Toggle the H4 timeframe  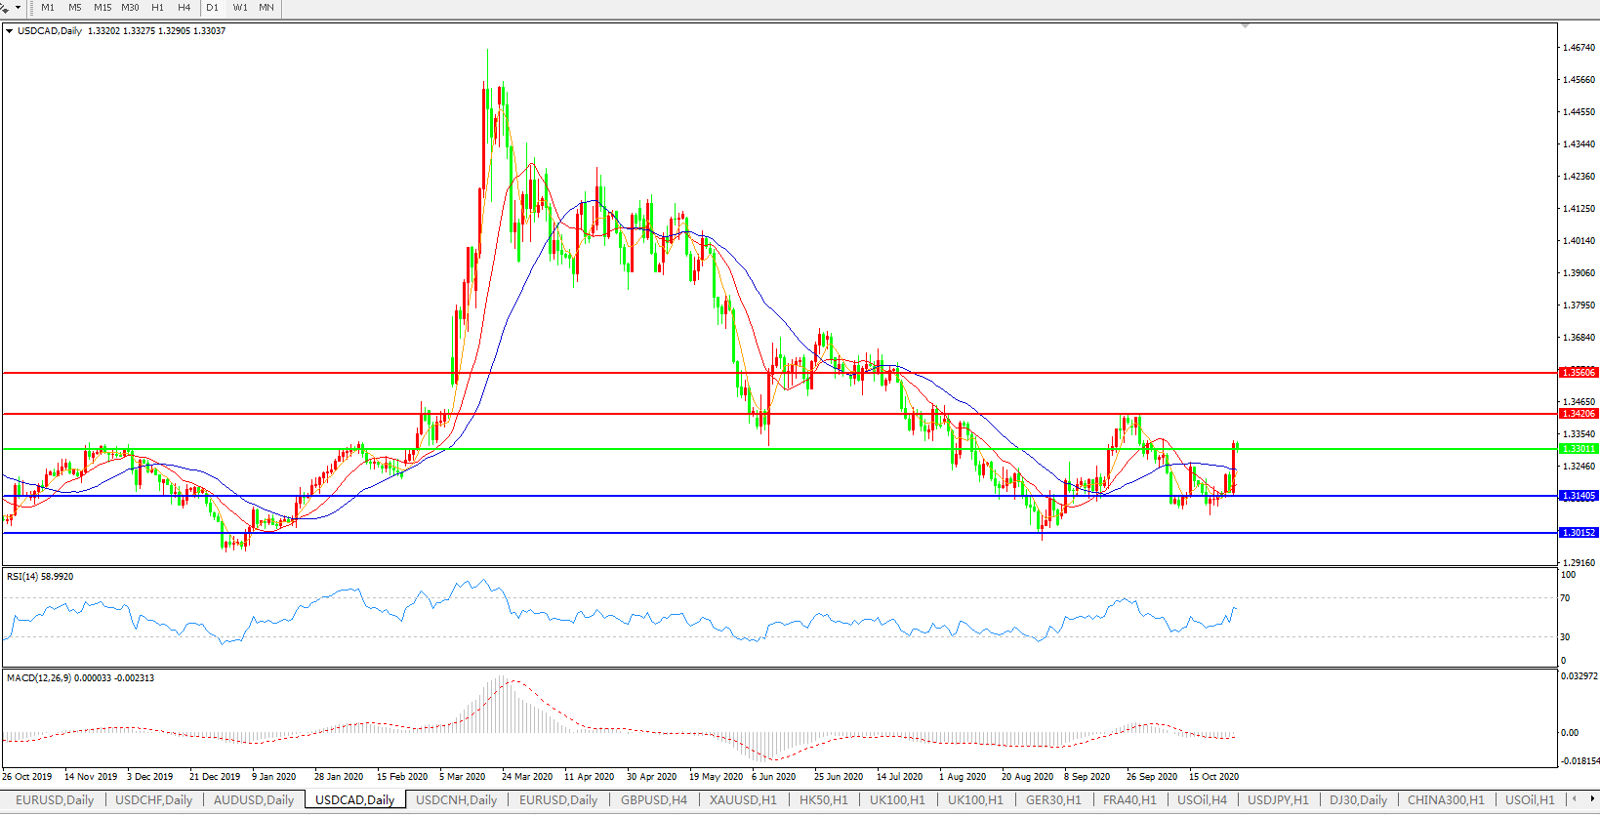(184, 8)
